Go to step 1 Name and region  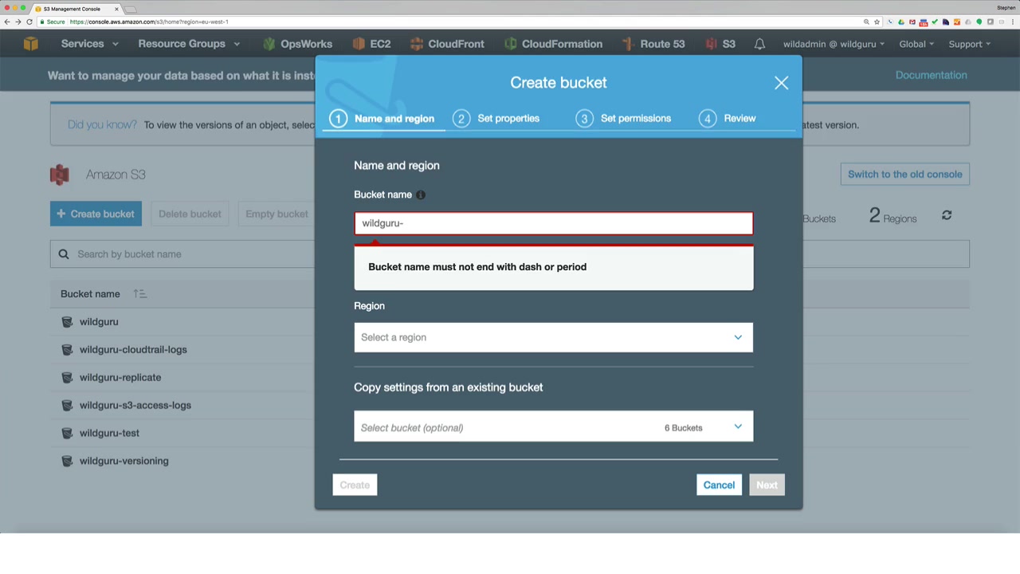click(x=383, y=119)
